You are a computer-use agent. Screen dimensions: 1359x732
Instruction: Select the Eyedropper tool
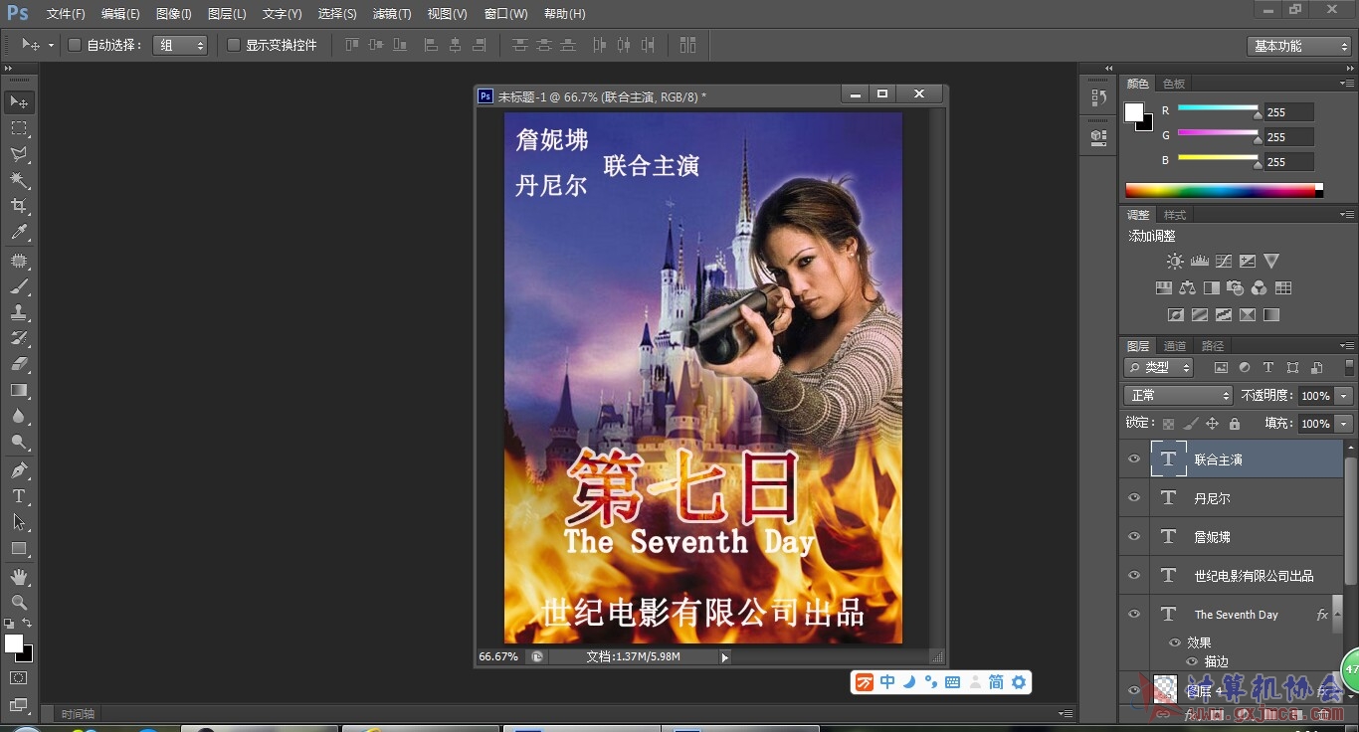tap(19, 233)
